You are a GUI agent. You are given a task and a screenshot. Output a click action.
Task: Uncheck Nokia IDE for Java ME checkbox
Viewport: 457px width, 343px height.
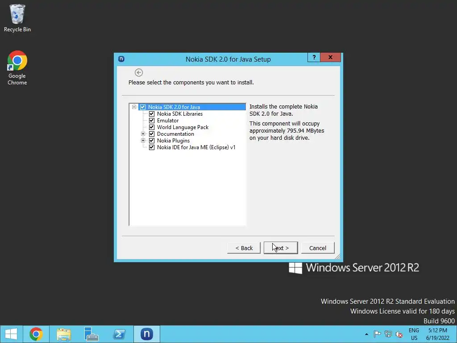click(x=152, y=147)
